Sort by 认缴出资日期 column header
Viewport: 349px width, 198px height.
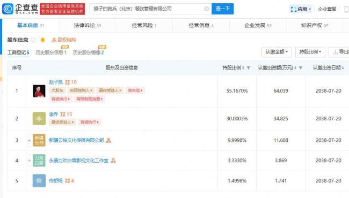[328, 68]
